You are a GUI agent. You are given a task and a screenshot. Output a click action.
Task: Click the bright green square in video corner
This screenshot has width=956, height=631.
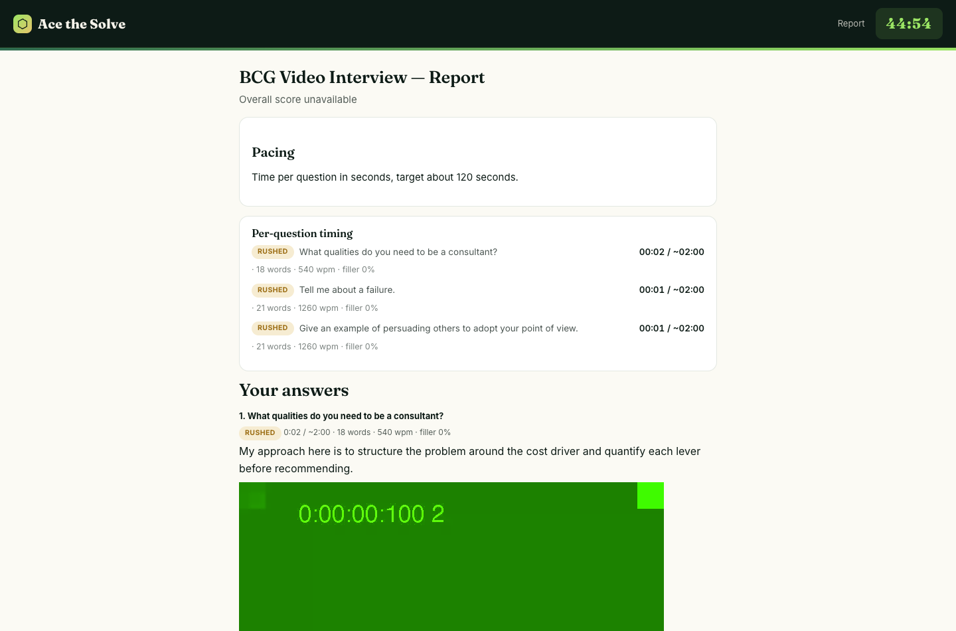pos(651,496)
